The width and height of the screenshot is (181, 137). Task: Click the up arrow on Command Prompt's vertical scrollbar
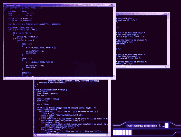point(114,8)
